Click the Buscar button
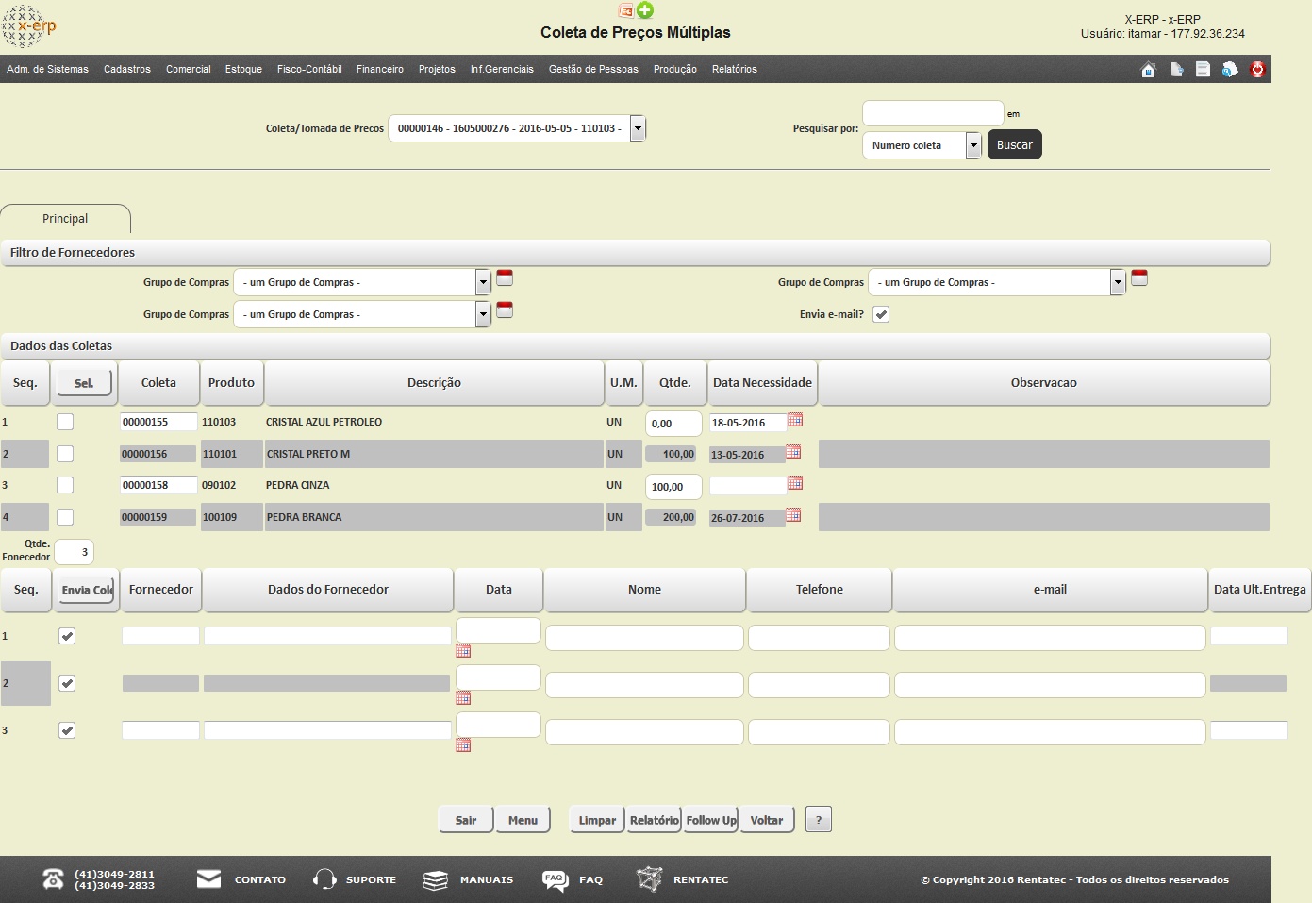The height and width of the screenshot is (903, 1312). pos(1015,144)
